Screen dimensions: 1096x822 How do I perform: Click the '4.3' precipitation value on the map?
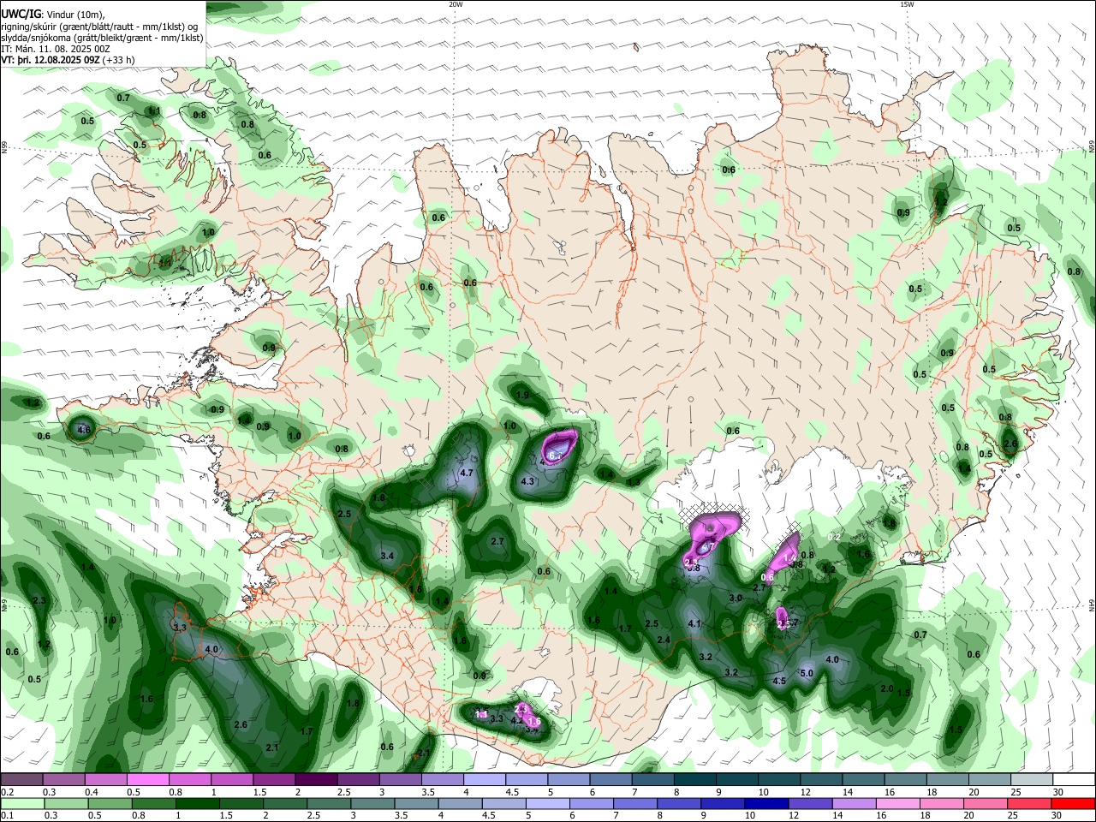pyautogui.click(x=527, y=481)
